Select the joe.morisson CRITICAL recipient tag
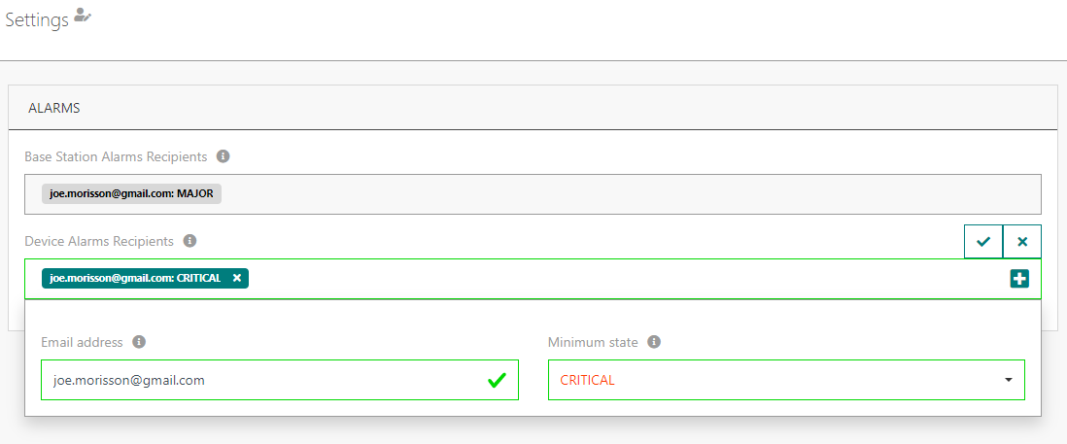 point(135,278)
